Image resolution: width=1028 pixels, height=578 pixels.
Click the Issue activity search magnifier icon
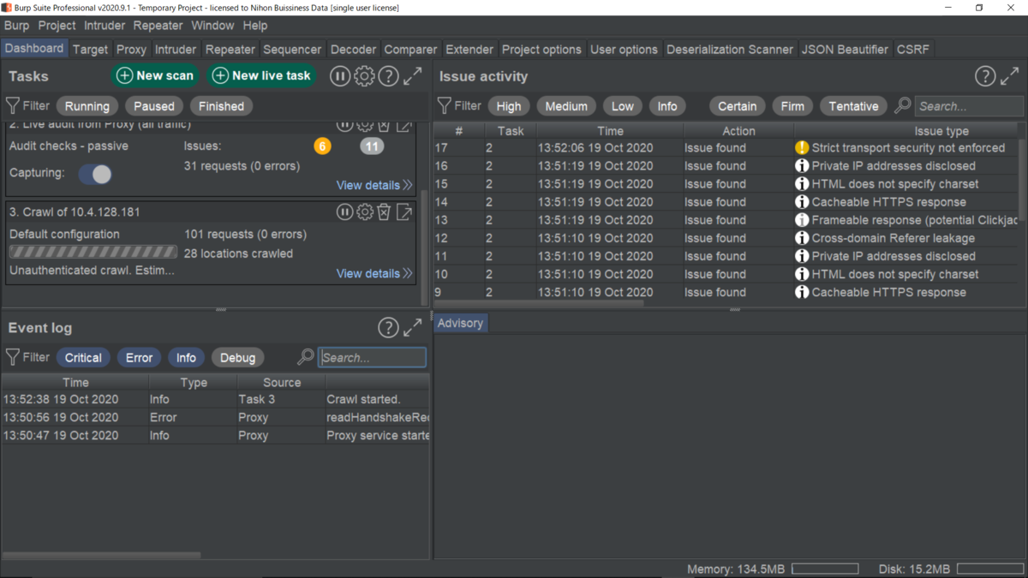(x=903, y=106)
